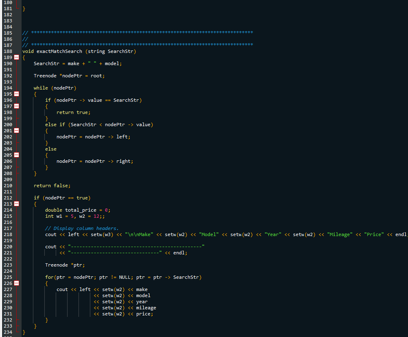Click the "Price" string literal
408x337 pixels.
[374, 235]
